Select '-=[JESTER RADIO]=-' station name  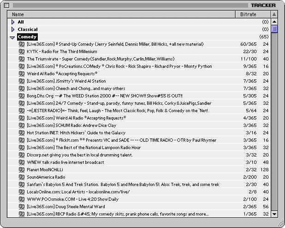click(118, 111)
